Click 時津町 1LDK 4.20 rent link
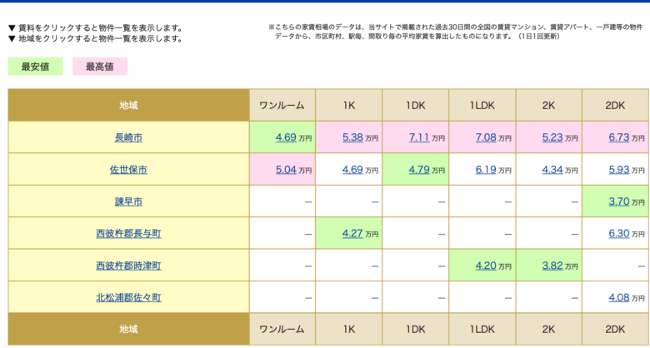Screen dimensions: 650x348 point(486,266)
